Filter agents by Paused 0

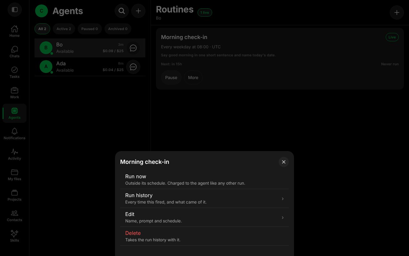coord(89,29)
